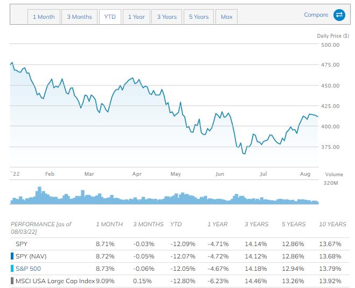
Task: Click the 10 YEARS column header
Action: [332, 224]
